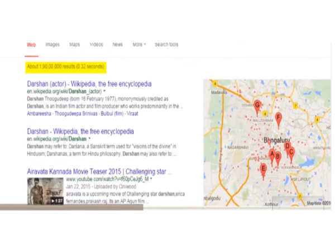335x251 pixels.
Task: Click the Jan 22, 2015 upload date
Action: click(78, 186)
